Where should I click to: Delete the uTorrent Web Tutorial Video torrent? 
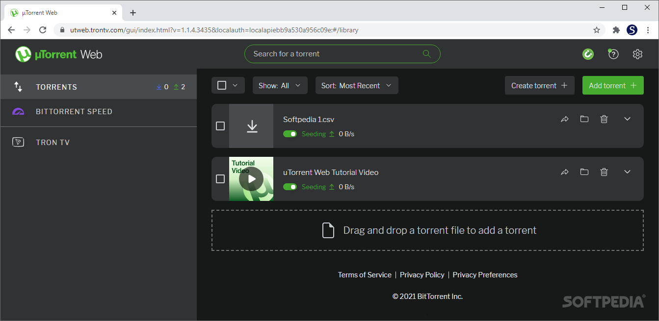coord(604,172)
